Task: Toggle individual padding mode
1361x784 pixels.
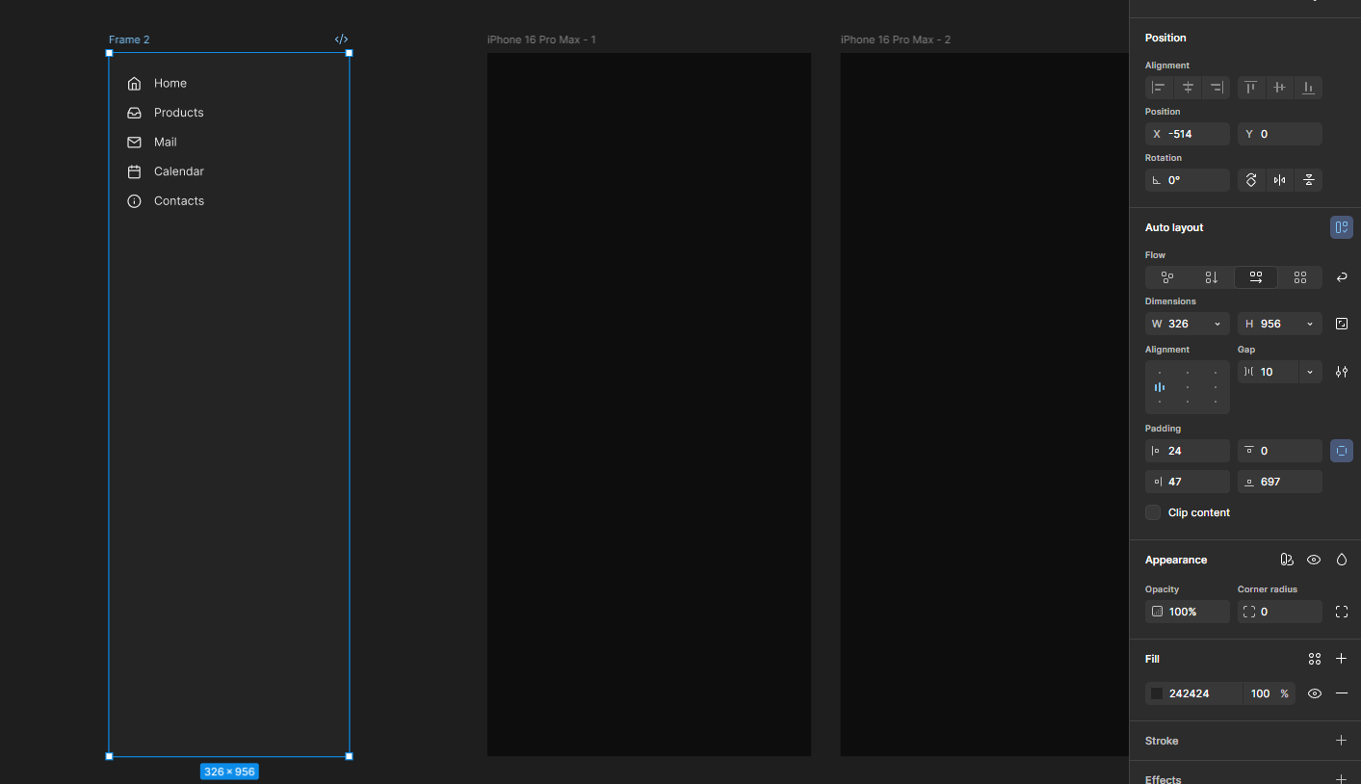Action: coord(1341,451)
